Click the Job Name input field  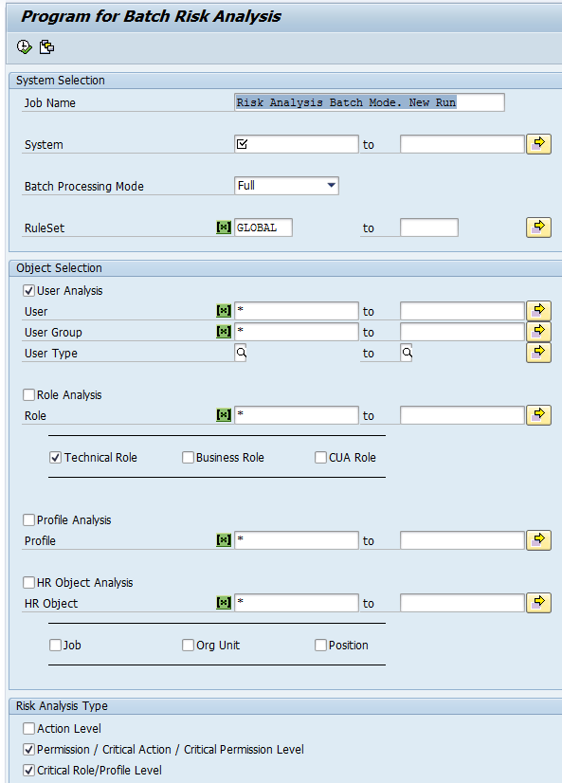click(370, 102)
